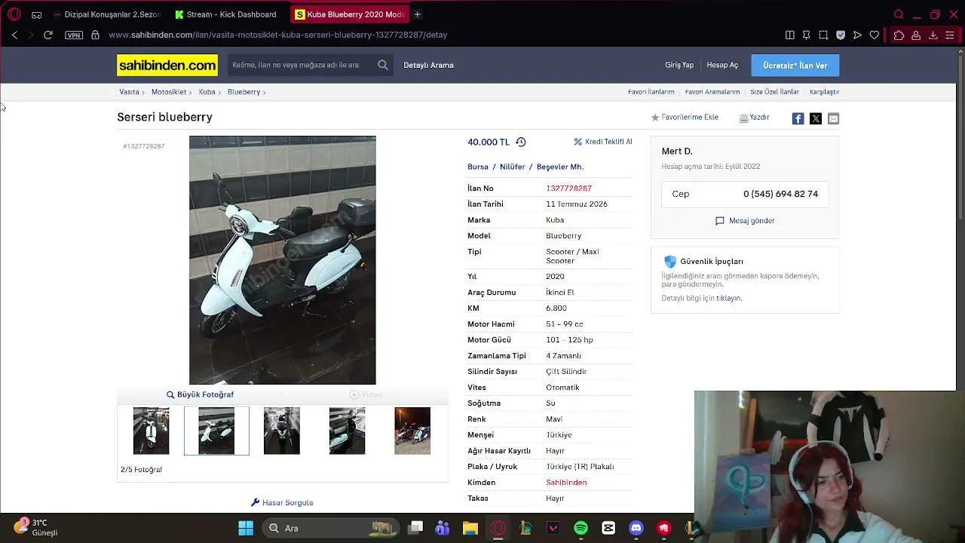Image resolution: width=965 pixels, height=543 pixels.
Task: Open the split screen icon in address bar
Action: (x=789, y=35)
